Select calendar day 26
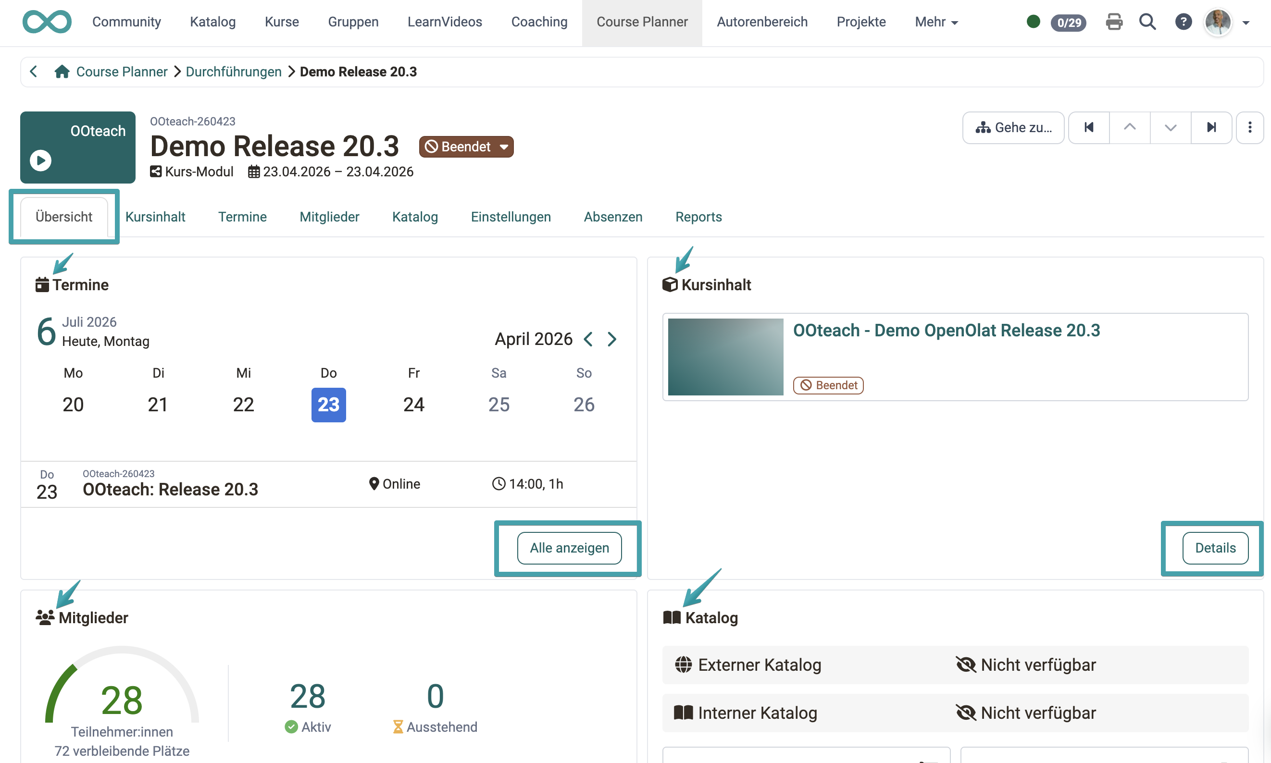This screenshot has width=1271, height=763. 584,405
